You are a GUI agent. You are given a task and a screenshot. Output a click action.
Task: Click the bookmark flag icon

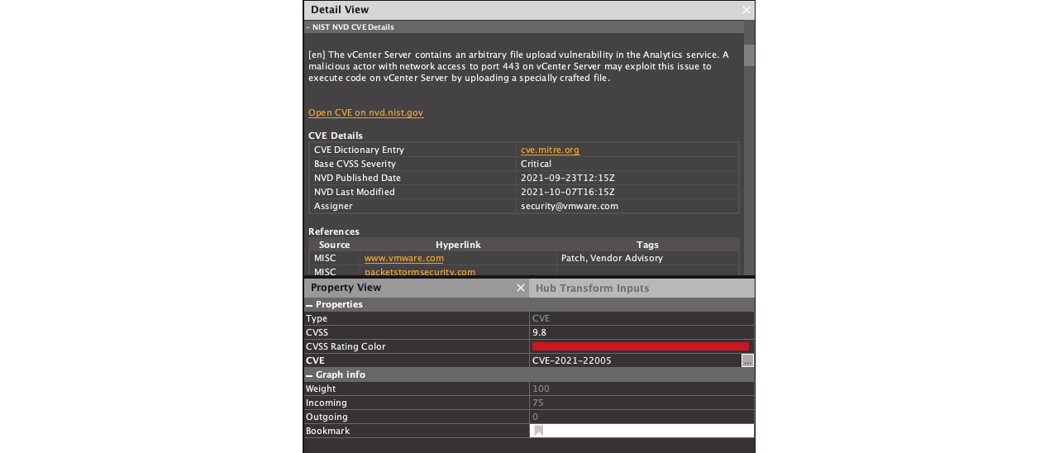tap(538, 431)
